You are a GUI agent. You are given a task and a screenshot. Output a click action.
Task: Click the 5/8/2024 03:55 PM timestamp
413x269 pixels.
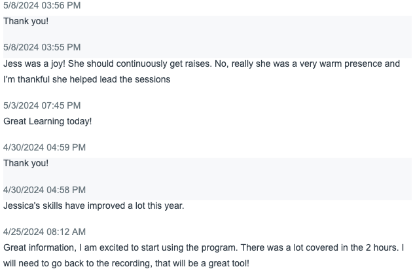(42, 47)
